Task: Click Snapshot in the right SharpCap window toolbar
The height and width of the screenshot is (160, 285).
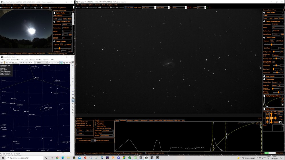Action: (x=120, y=7)
